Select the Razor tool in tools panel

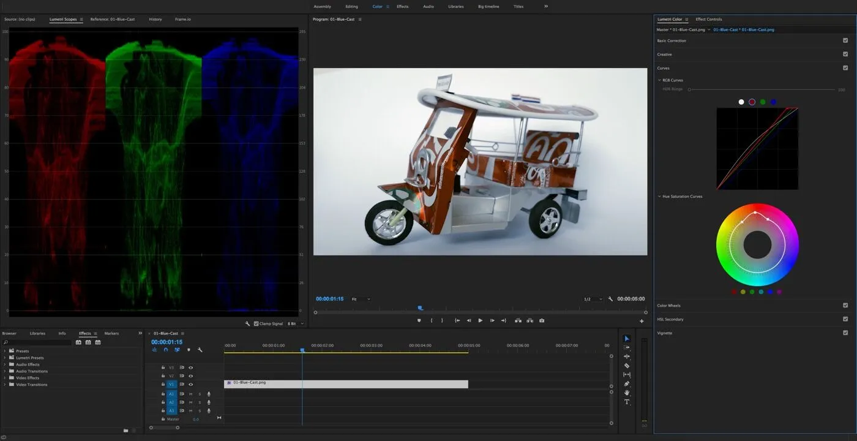point(627,366)
